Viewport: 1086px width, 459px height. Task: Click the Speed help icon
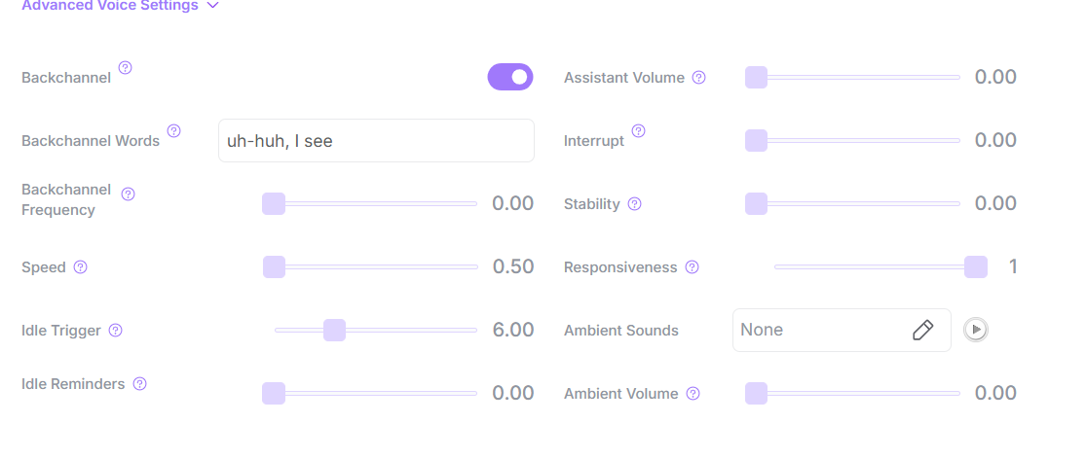(x=81, y=267)
